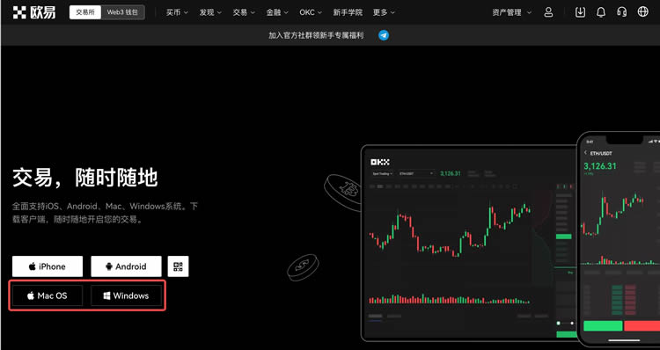Click 加入官方社群领新手专属福利 banner text
The width and height of the screenshot is (660, 350).
[x=316, y=35]
